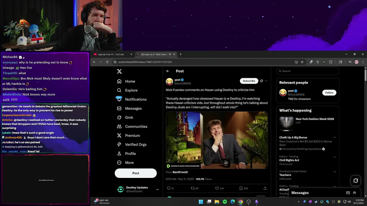The width and height of the screenshot is (367, 206).
Task: Click the X search box
Action: 308,71
